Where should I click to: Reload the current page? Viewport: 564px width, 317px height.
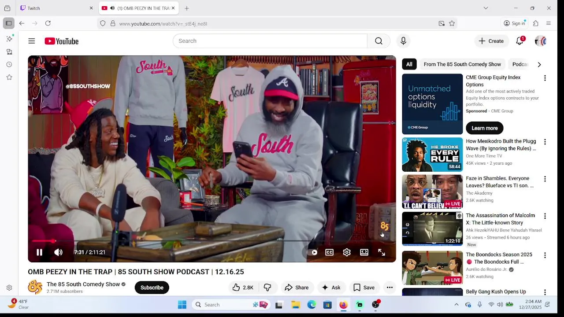[48, 23]
